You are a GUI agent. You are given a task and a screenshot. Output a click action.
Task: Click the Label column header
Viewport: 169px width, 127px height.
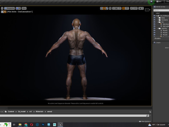tap(158, 13)
